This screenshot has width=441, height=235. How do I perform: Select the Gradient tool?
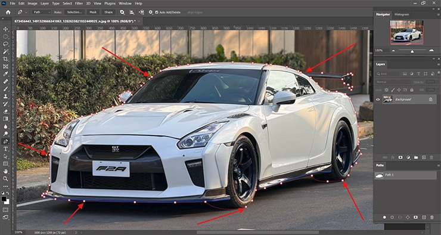(x=5, y=119)
